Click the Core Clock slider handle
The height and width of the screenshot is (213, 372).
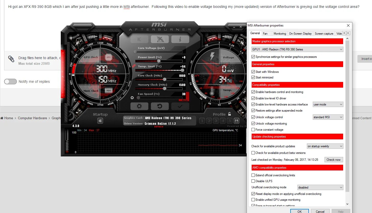tap(165, 79)
